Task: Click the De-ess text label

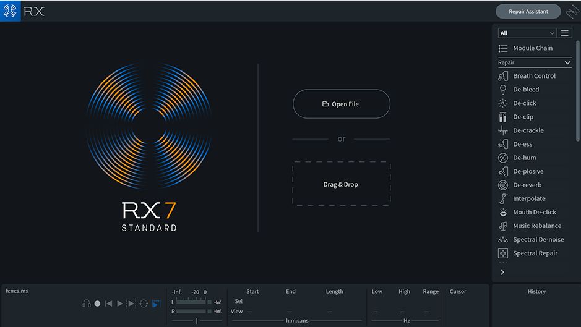Action: click(x=522, y=144)
